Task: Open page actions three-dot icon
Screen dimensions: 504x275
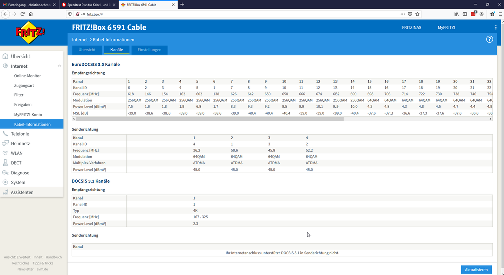Action: (x=403, y=14)
